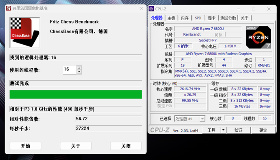Click the name field AMD Ryzen 7 6800U

(x=208, y=28)
